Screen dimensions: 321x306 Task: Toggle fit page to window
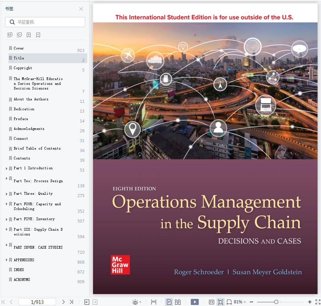click(221, 302)
